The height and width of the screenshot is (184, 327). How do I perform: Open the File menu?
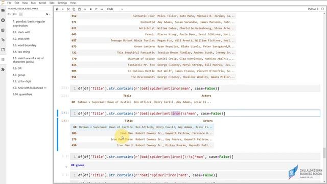point(9,3)
